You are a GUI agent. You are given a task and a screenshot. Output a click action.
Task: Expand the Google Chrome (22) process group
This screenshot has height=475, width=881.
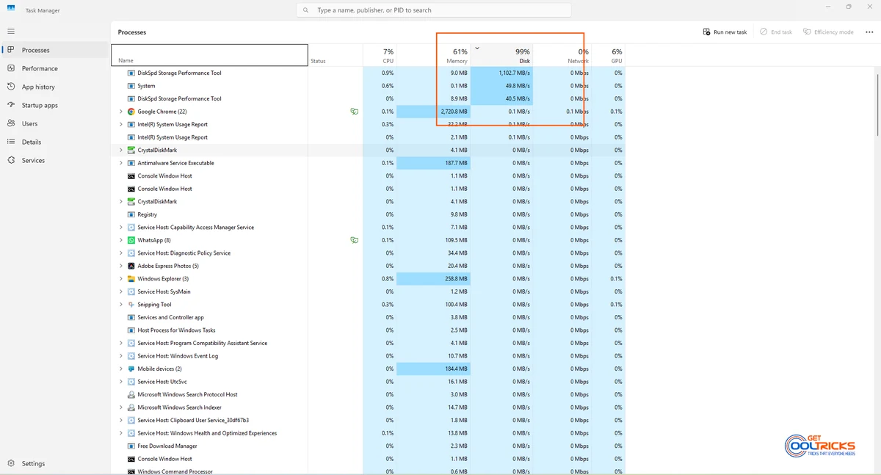tap(121, 112)
